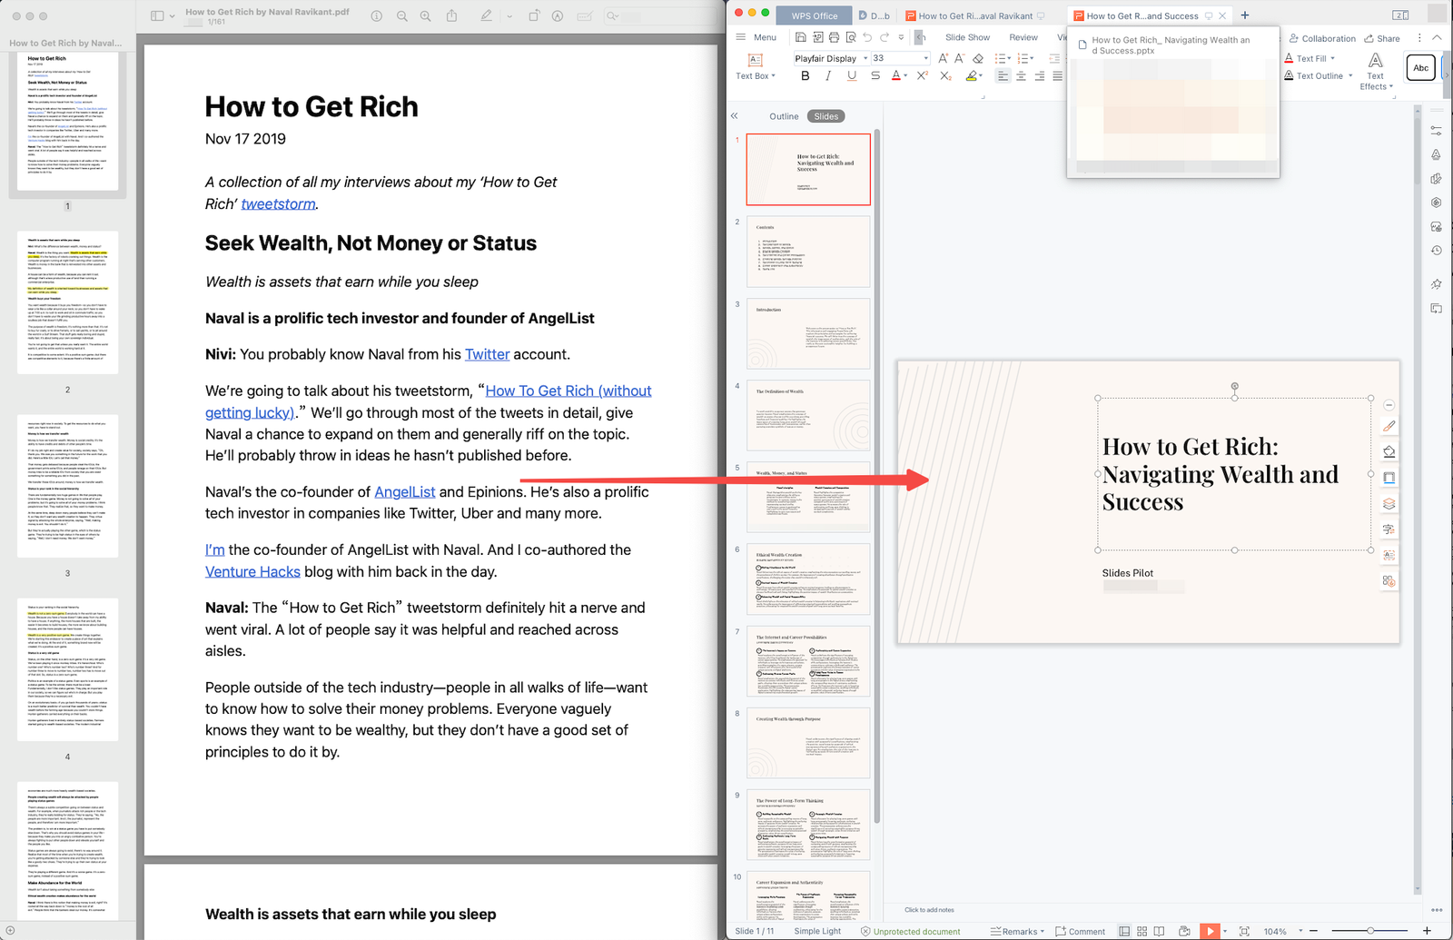Open the bulleted list tool
This screenshot has height=940, width=1453.
pyautogui.click(x=1001, y=57)
